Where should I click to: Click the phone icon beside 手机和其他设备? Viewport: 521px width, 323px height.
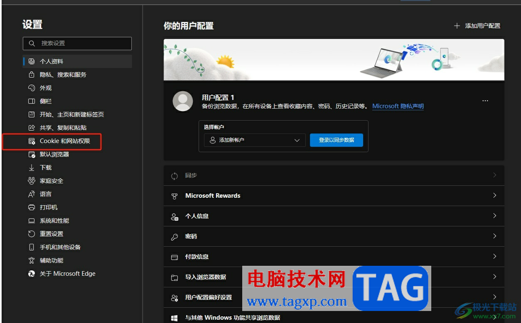32,247
